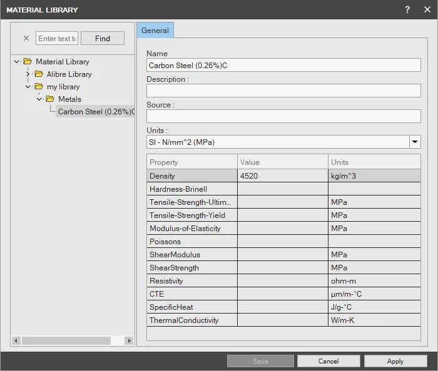Select the Hardness-Brinell property
Viewport: 438px width, 371px height.
point(192,189)
